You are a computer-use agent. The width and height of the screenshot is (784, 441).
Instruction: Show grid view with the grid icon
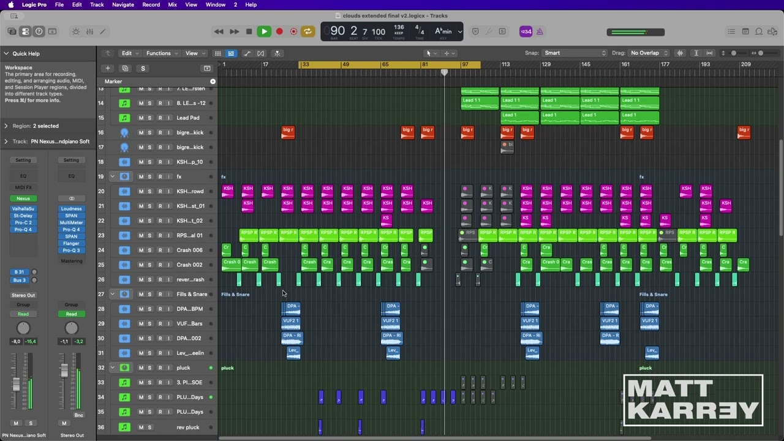pos(217,53)
